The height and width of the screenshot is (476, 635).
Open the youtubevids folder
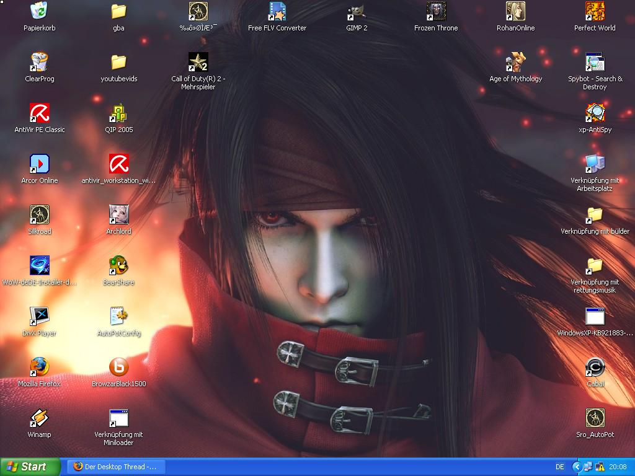pos(118,62)
